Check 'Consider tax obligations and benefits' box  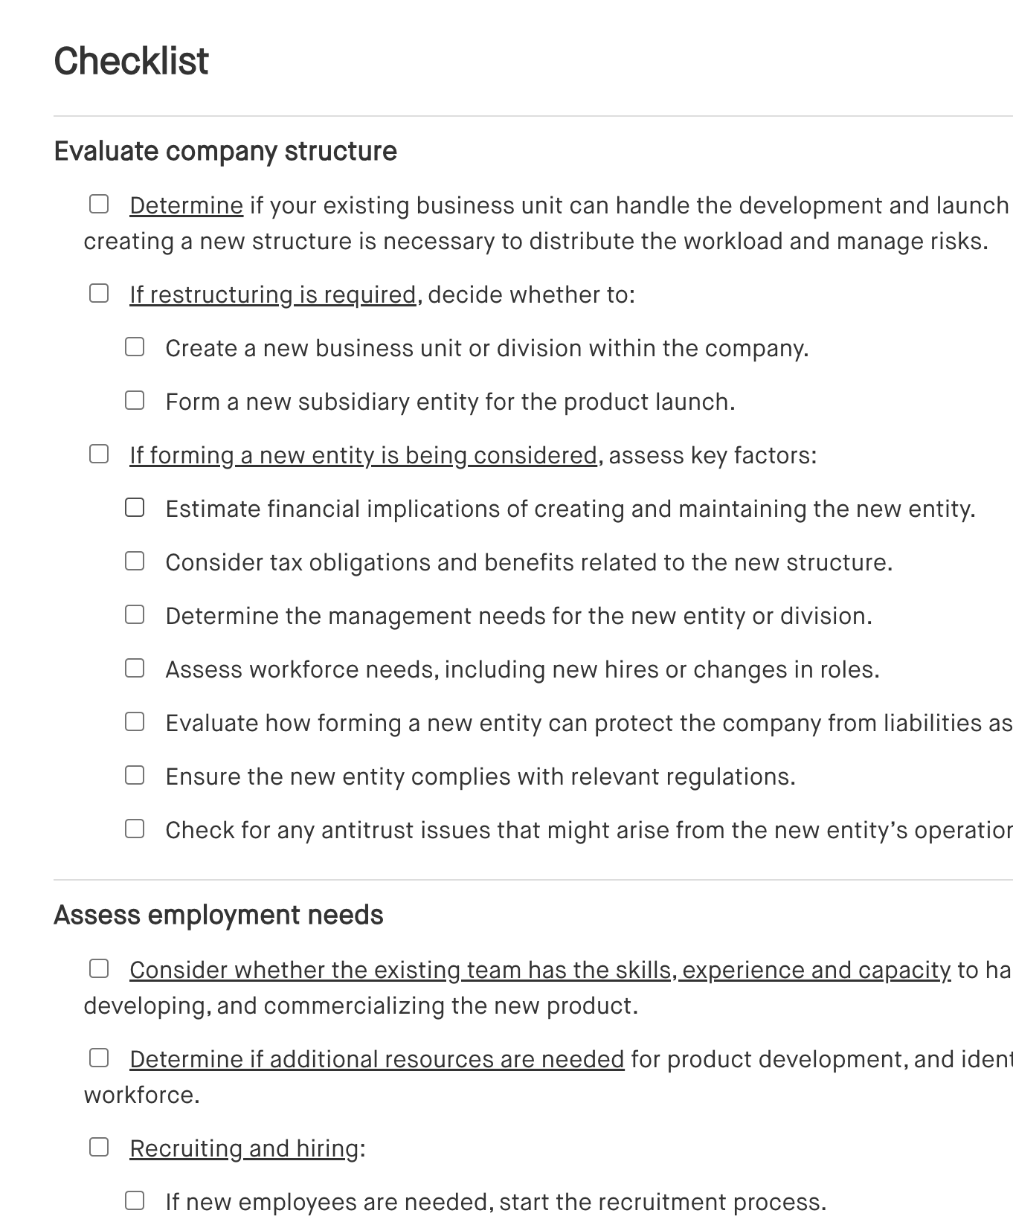pos(135,561)
